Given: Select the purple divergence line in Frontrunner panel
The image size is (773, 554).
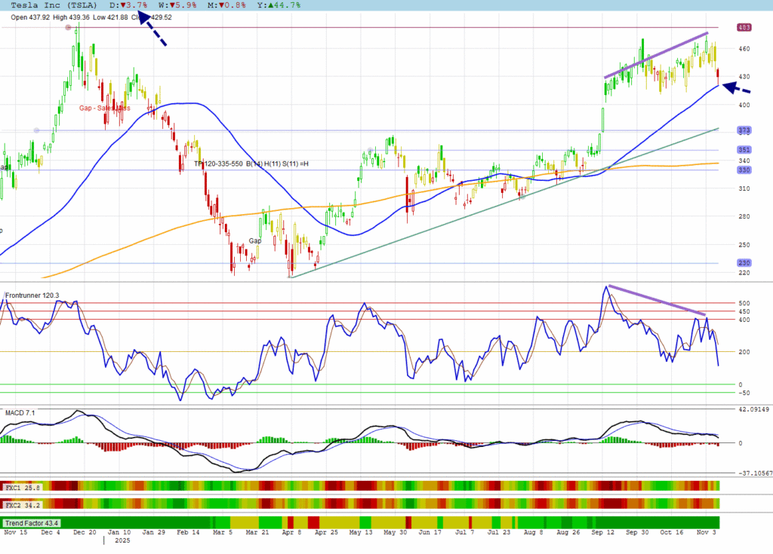Looking at the screenshot, I should tap(657, 300).
